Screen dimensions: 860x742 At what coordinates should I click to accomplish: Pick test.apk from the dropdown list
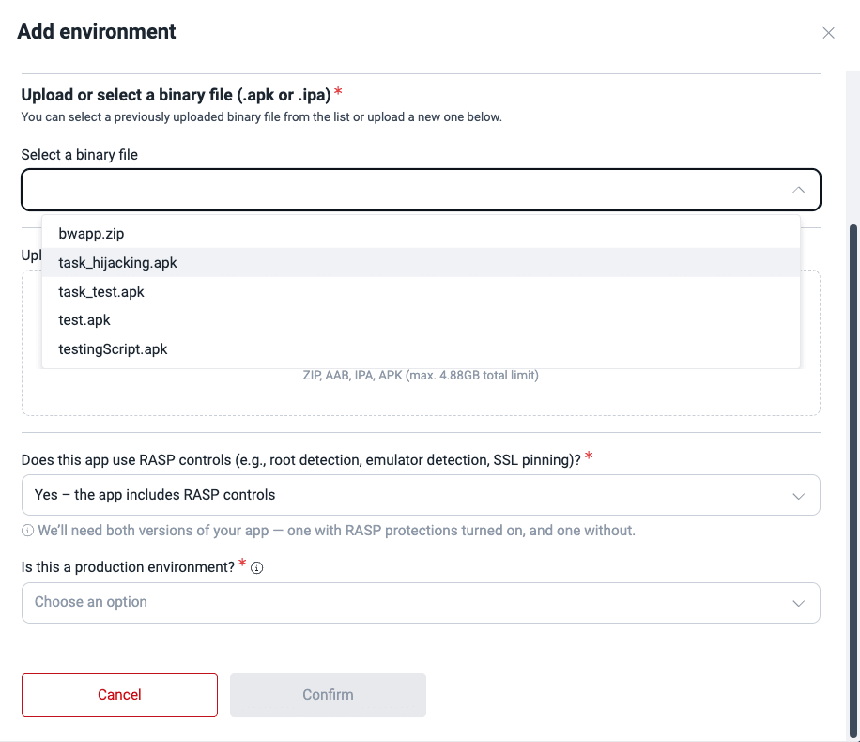(x=84, y=320)
